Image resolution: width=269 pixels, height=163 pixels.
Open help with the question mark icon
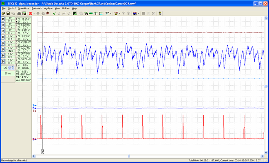(x=160, y=13)
